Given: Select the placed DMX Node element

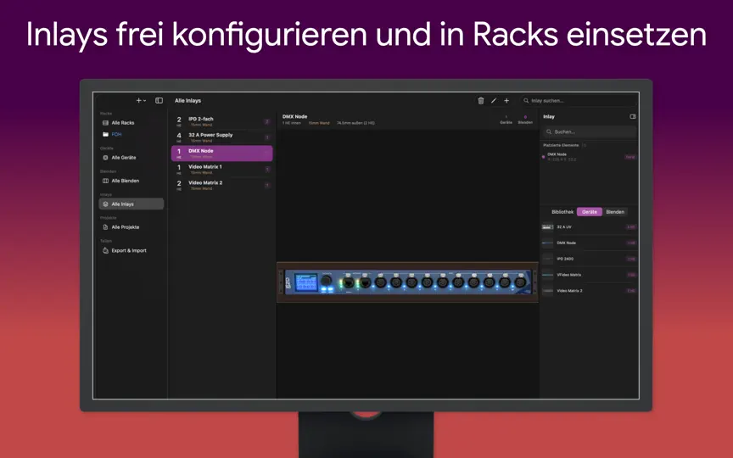Looking at the screenshot, I should pos(589,157).
